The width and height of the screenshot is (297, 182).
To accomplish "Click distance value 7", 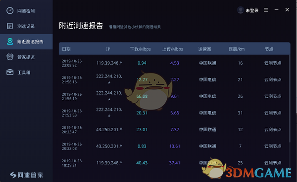I will tap(240, 146).
